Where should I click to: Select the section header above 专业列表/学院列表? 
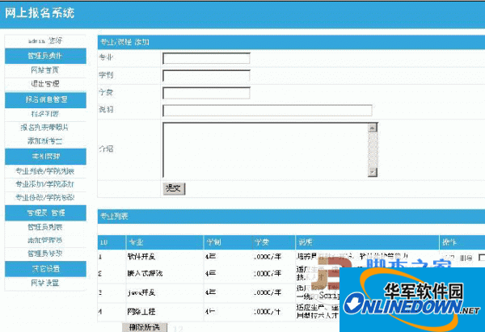(x=45, y=157)
